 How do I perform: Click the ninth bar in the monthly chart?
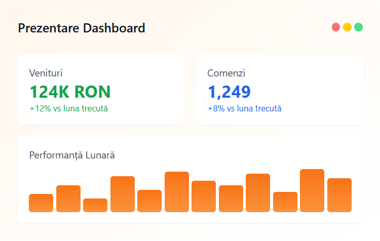pos(258,193)
